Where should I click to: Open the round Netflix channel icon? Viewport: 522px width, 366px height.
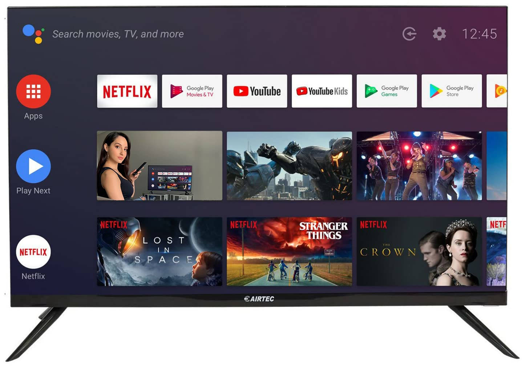[33, 252]
